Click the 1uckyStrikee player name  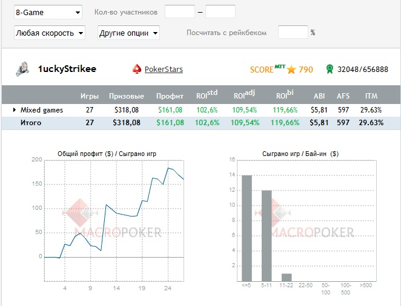(x=67, y=70)
